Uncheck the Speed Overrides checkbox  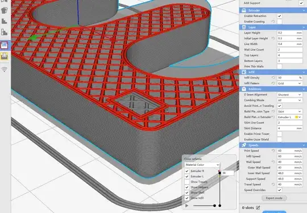pyautogui.click(x=280, y=190)
